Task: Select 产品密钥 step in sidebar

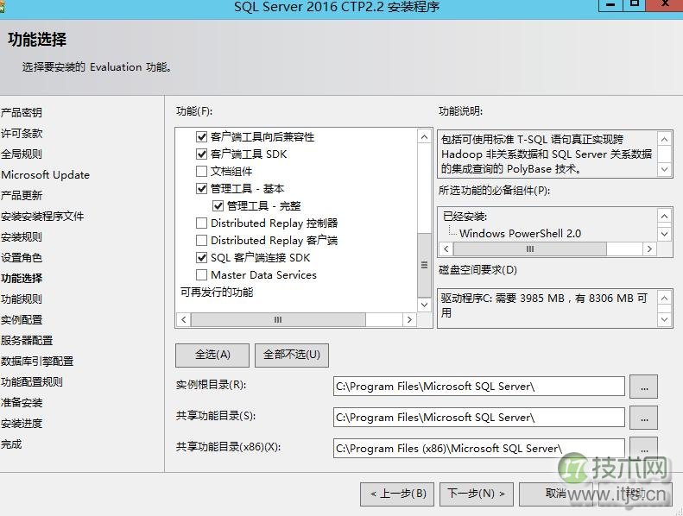Action: coord(22,113)
